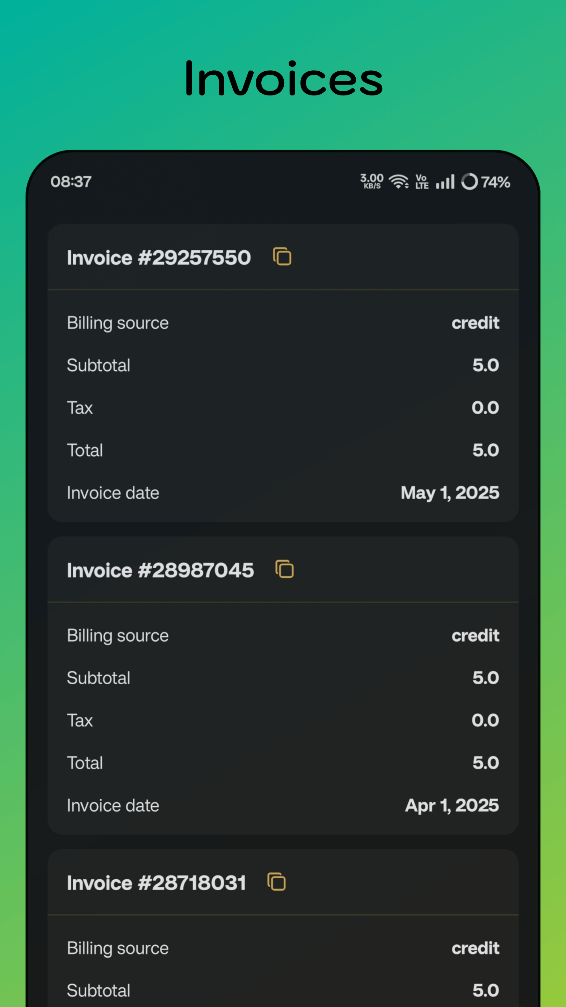
Task: Select the Invoices page heading
Action: (x=283, y=79)
